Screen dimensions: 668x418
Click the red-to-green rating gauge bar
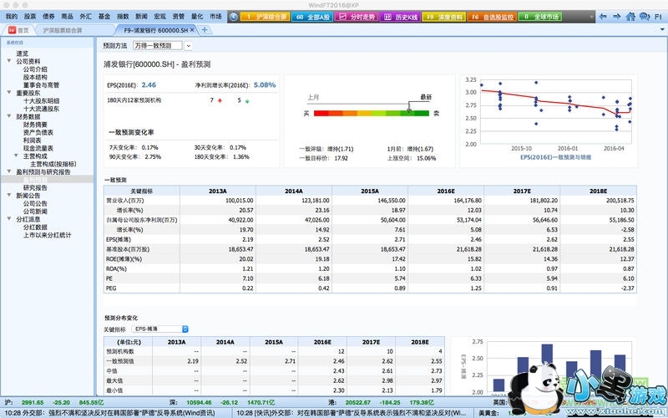tap(371, 114)
